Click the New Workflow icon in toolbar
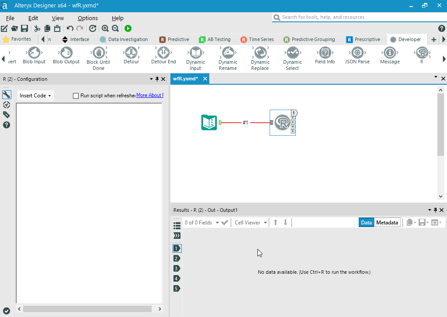 pos(4,28)
